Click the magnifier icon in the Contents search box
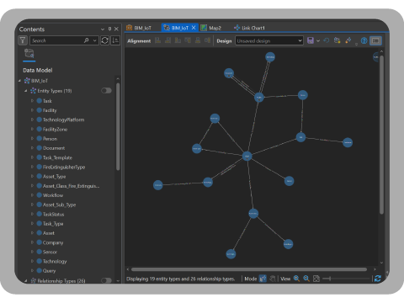Screen dimensions: 404x303 pos(87,40)
